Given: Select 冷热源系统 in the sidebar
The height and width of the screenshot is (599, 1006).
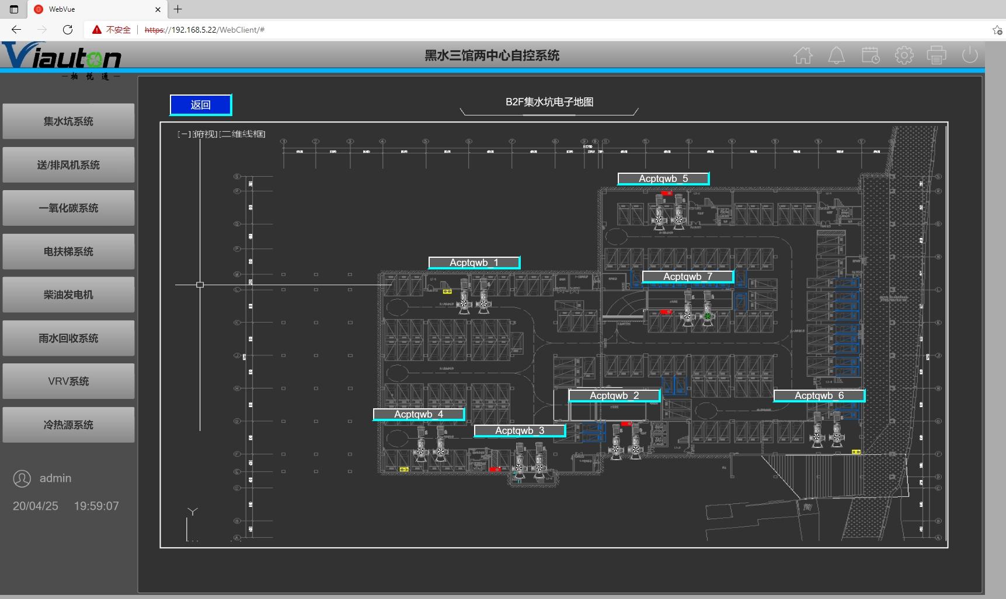Looking at the screenshot, I should point(68,425).
